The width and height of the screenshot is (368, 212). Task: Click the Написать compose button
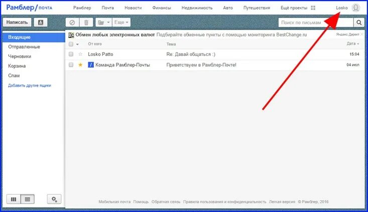point(17,22)
